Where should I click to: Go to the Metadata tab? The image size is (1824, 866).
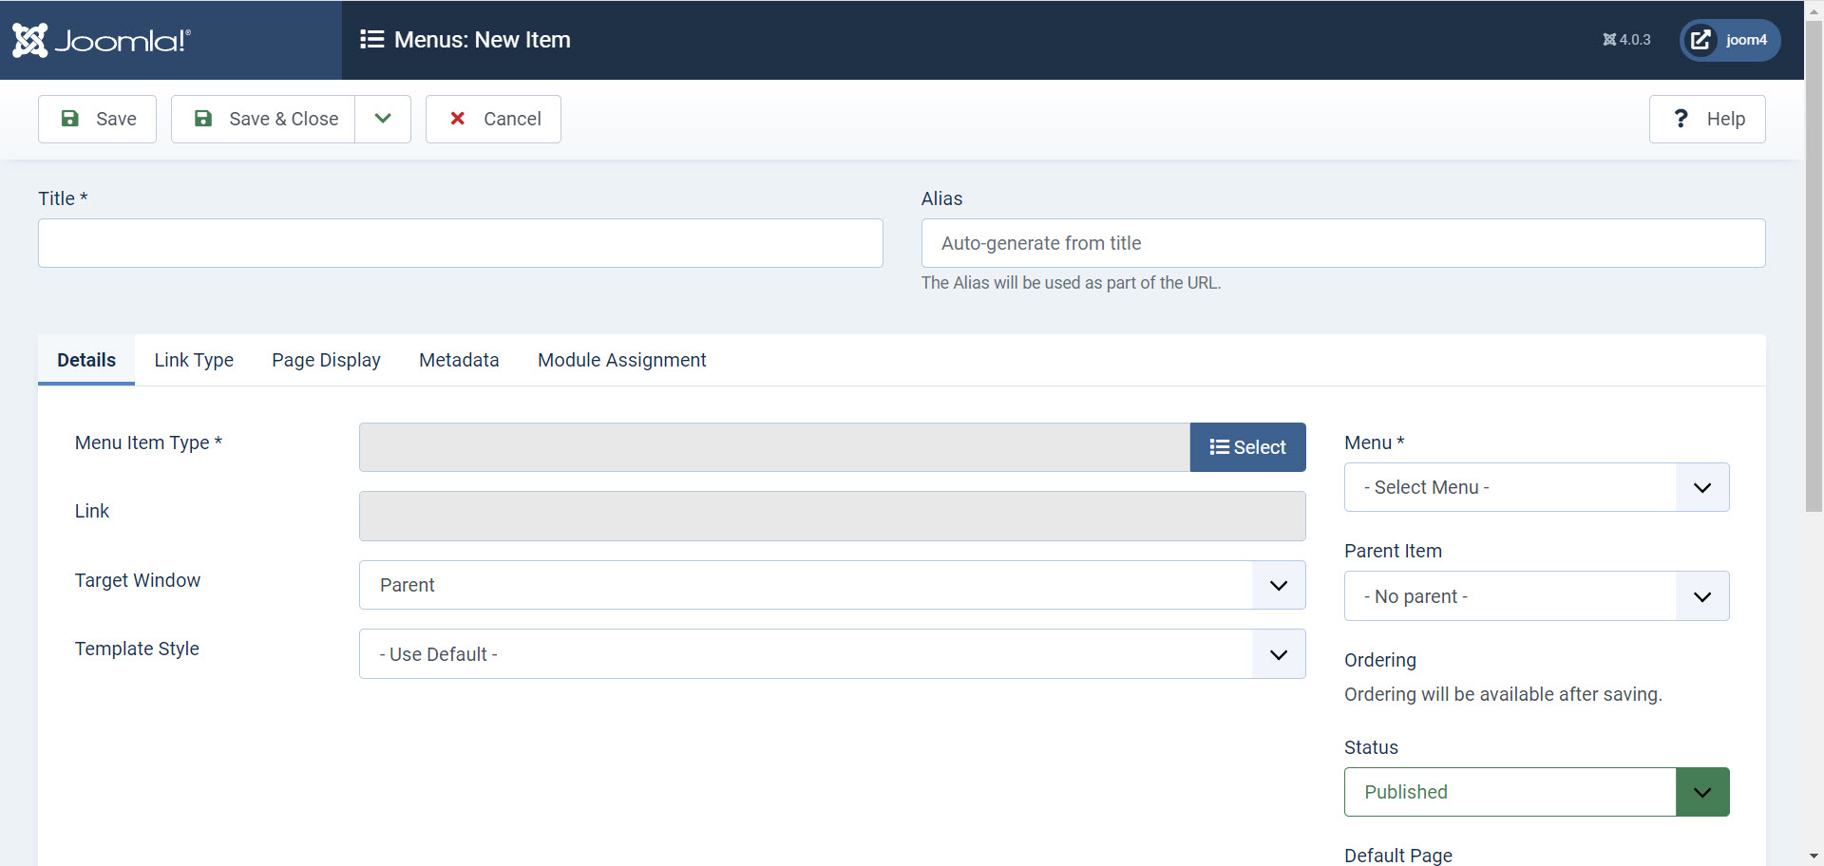[459, 360]
